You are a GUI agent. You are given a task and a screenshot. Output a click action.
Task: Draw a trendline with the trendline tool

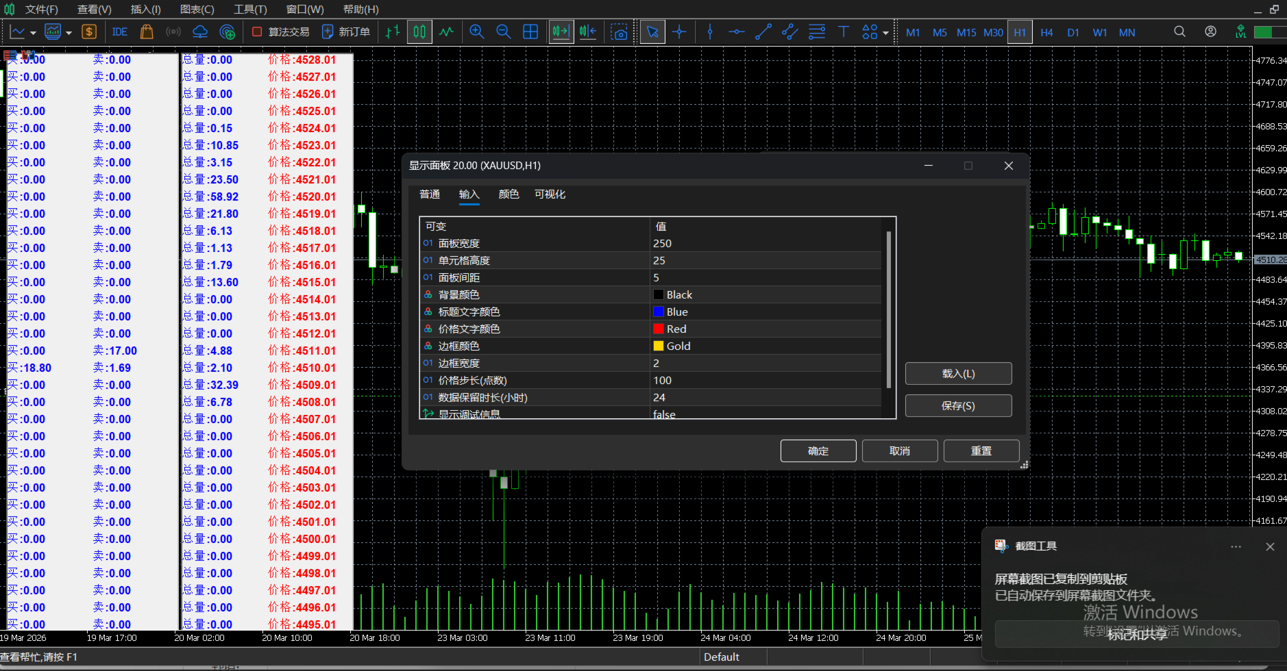[x=763, y=32]
